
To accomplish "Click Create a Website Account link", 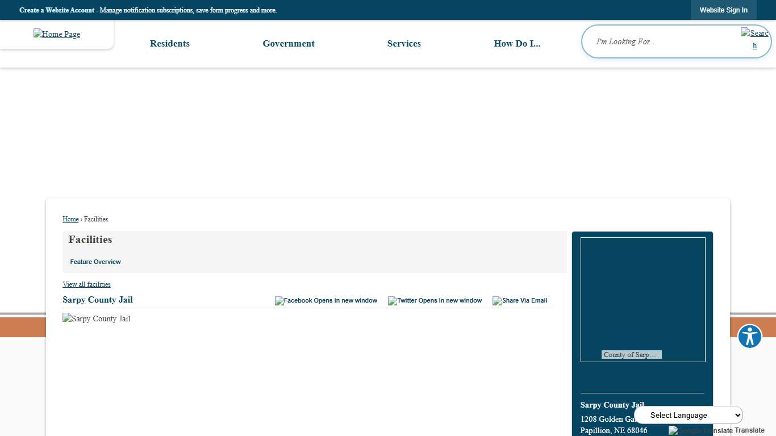I will pos(57,10).
